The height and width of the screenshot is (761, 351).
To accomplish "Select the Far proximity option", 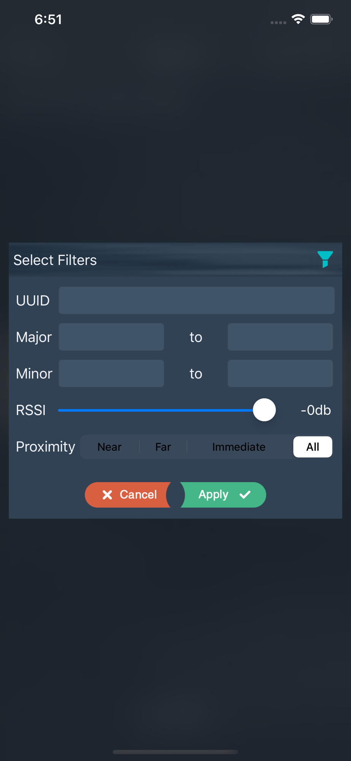I will click(163, 447).
